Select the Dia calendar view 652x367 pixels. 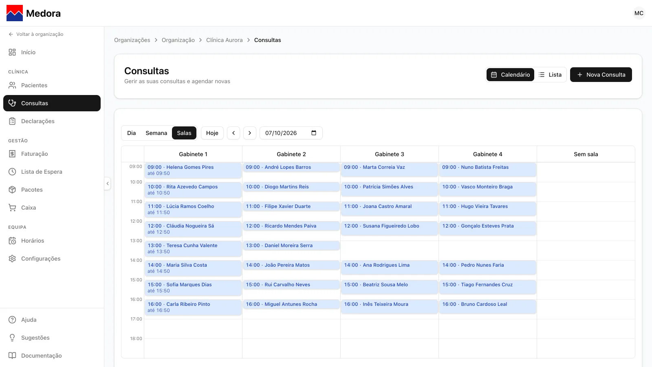131,133
